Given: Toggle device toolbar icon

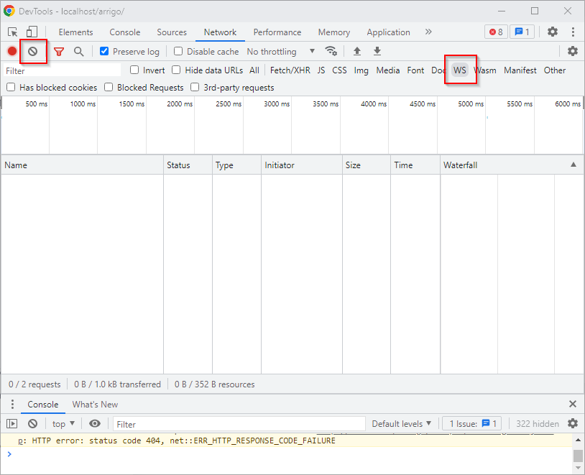Looking at the screenshot, I should pyautogui.click(x=32, y=32).
